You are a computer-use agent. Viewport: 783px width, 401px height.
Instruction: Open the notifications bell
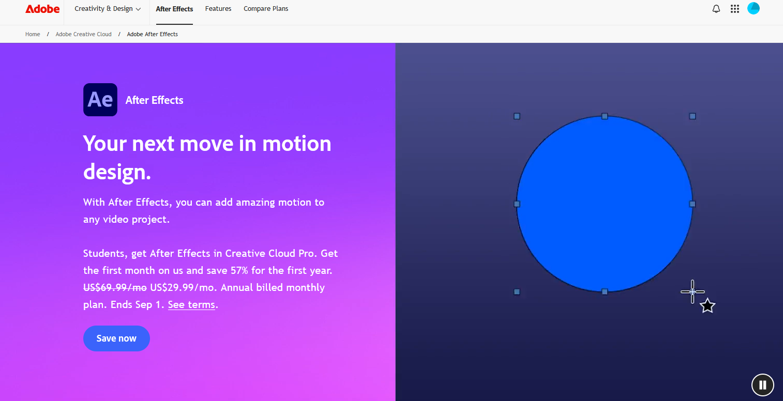click(x=716, y=9)
